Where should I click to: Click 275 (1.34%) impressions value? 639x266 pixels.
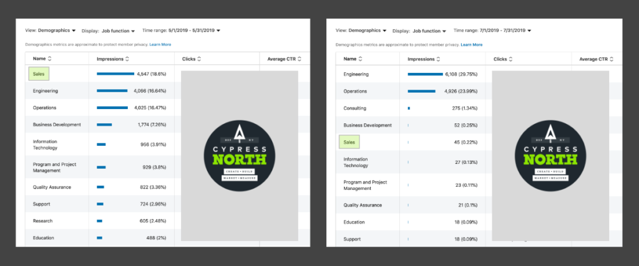coord(464,108)
